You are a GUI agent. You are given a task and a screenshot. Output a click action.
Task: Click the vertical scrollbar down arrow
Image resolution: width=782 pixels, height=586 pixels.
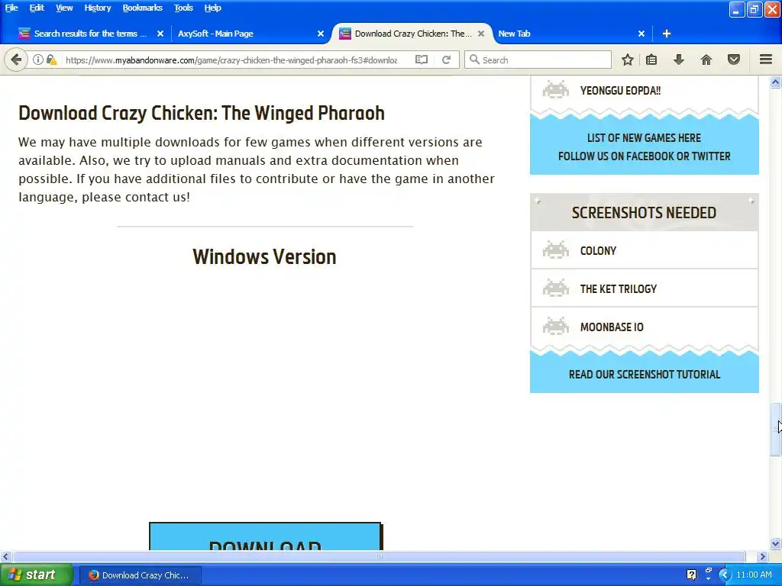(x=776, y=543)
